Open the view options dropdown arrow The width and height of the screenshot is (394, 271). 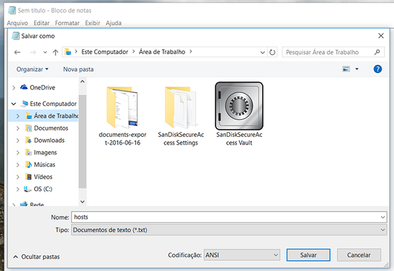(357, 69)
